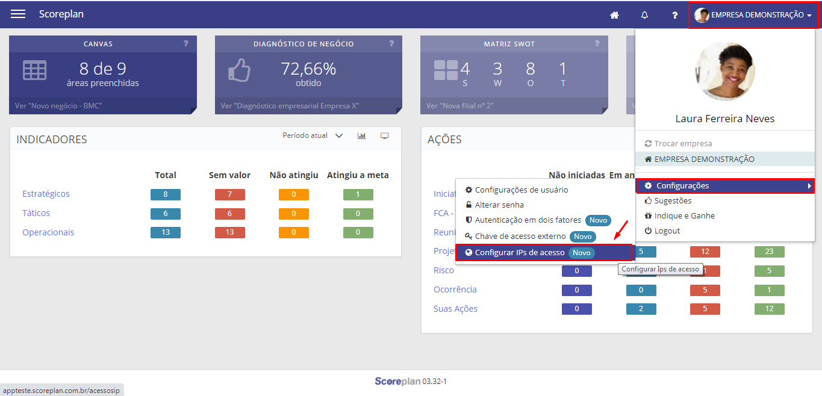This screenshot has width=822, height=396.
Task: Switch indicators to monitor display view
Action: coord(384,136)
